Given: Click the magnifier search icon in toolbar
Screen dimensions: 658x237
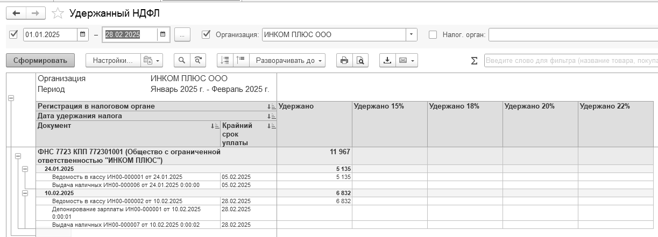Looking at the screenshot, I should pos(182,60).
